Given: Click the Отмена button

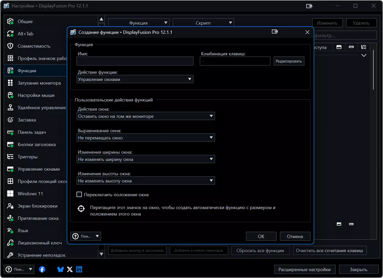Looking at the screenshot, I should coord(295,236).
